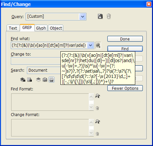This screenshot has height=146, width=153.
Task: Click the Fewer Options button
Action: [x=125, y=88]
